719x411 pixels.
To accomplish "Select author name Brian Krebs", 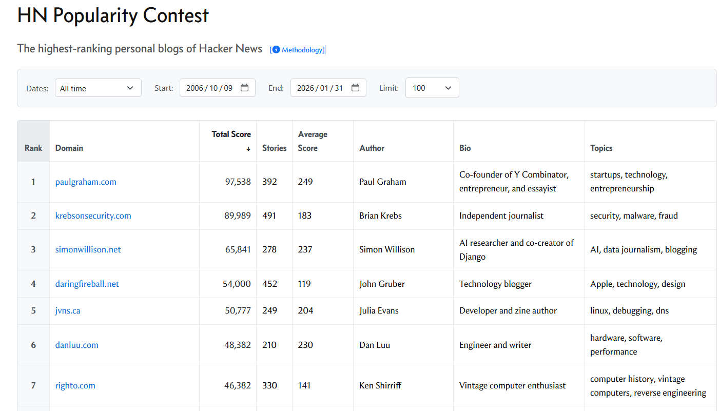I will pos(380,216).
